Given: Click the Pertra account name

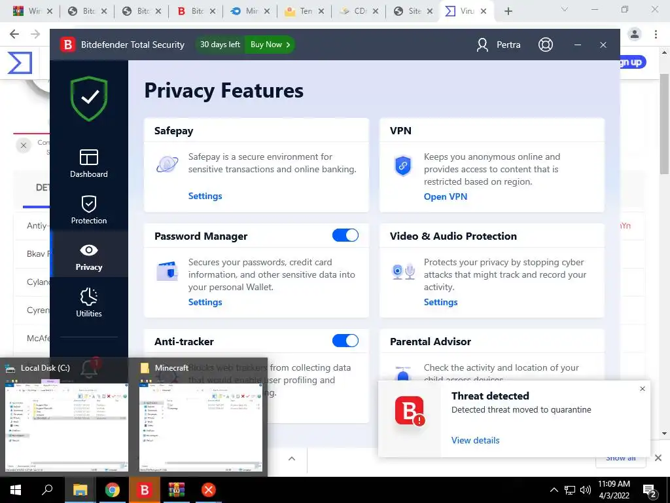Looking at the screenshot, I should (508, 45).
